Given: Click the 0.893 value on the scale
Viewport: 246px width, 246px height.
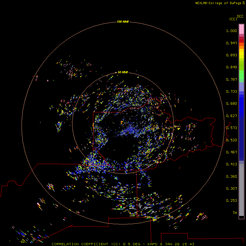Looking at the screenshot, I should click(232, 55).
